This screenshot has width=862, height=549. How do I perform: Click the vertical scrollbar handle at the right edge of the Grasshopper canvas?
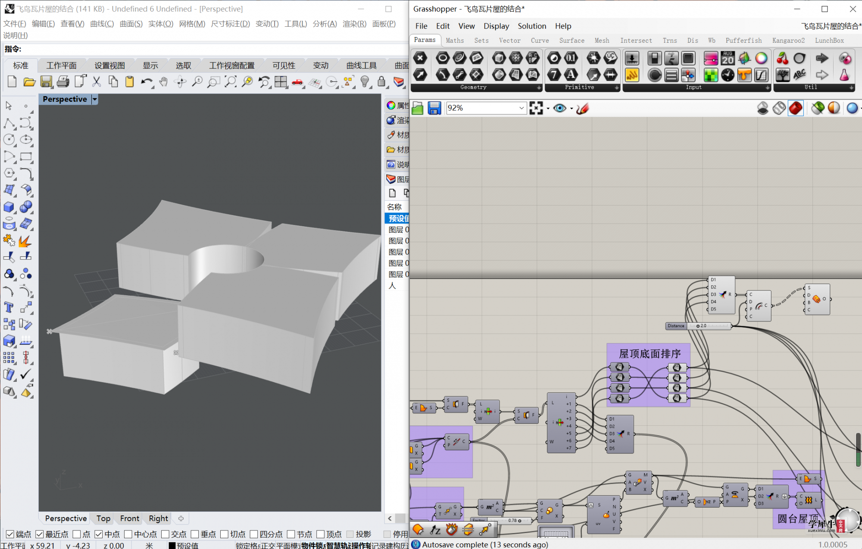pos(858,449)
